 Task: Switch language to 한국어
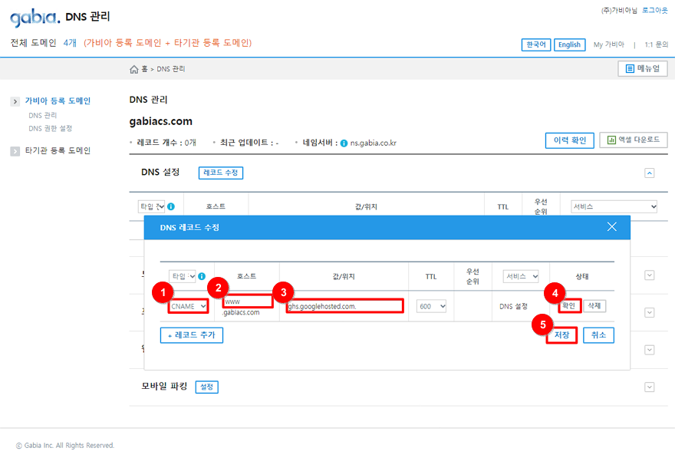point(536,44)
